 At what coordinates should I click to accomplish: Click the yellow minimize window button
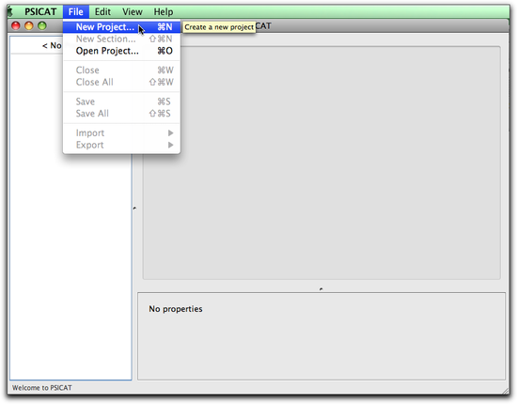(29, 25)
